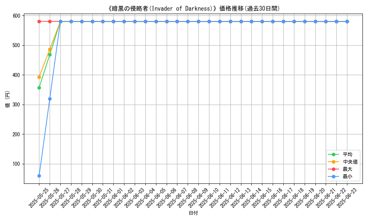Click the x-axis date label 2025-06-22

click(x=336, y=198)
